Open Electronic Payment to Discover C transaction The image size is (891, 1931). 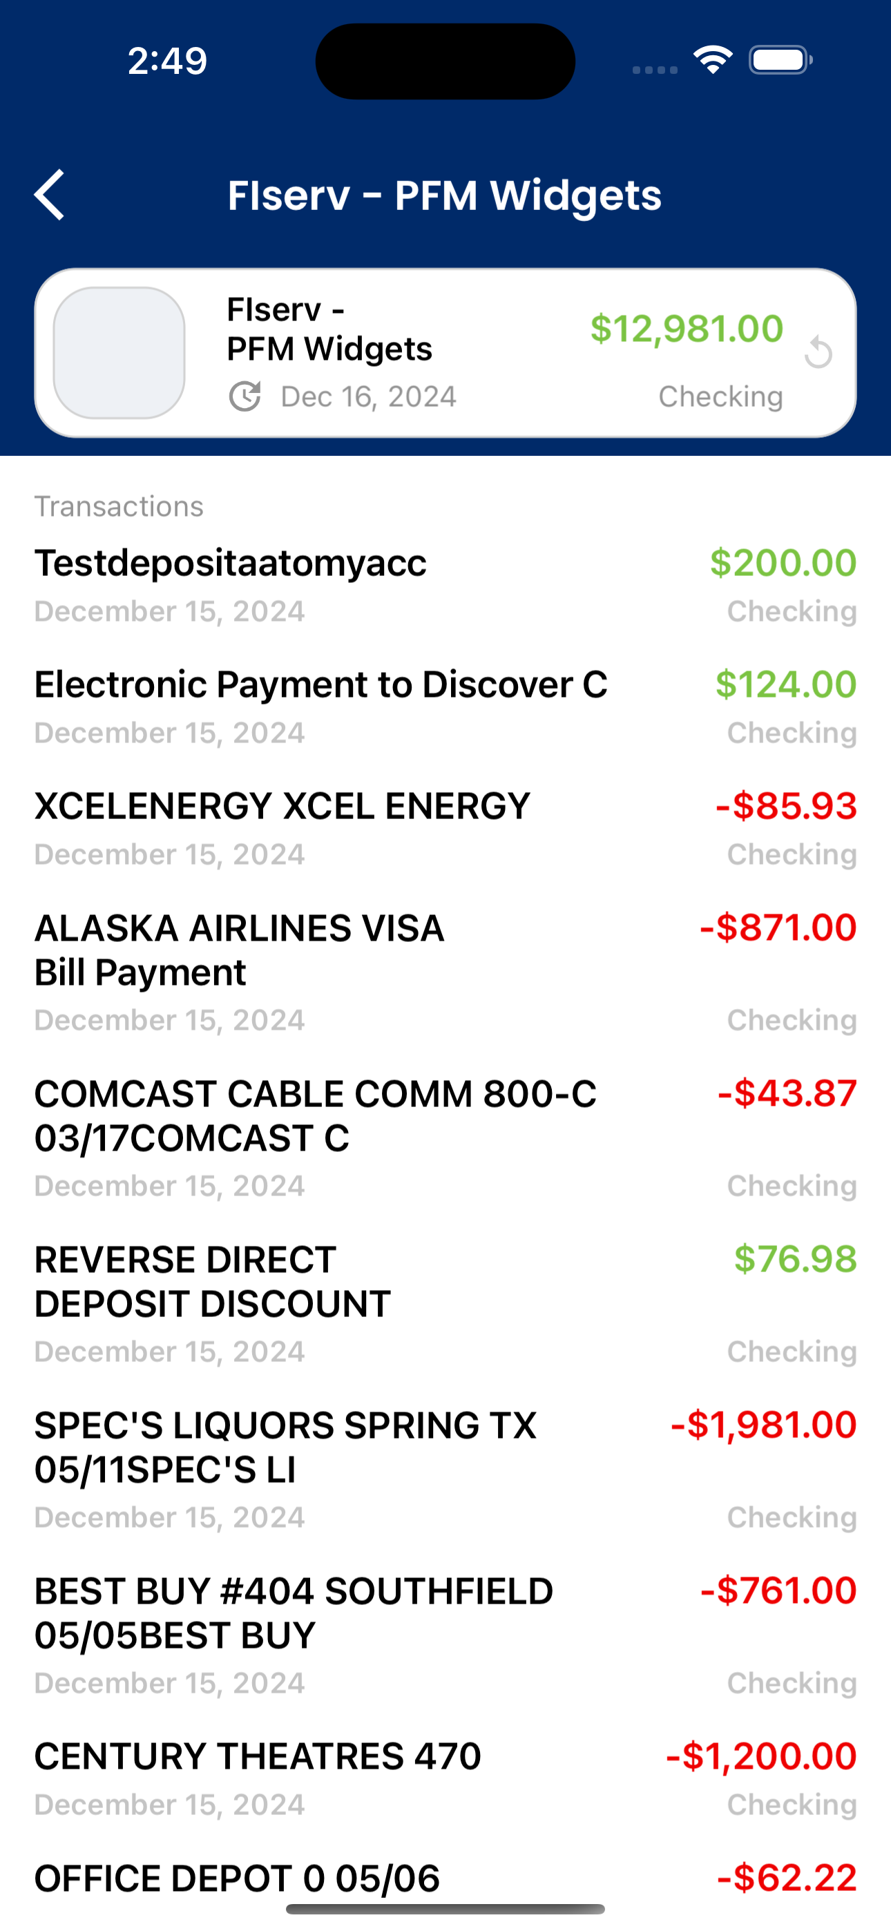[x=445, y=707]
